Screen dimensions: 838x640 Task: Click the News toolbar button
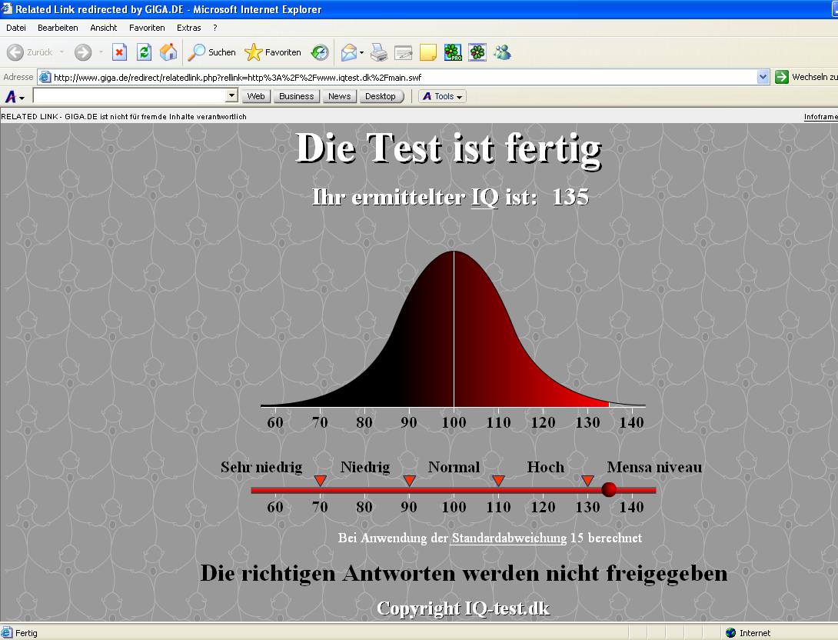coord(339,96)
